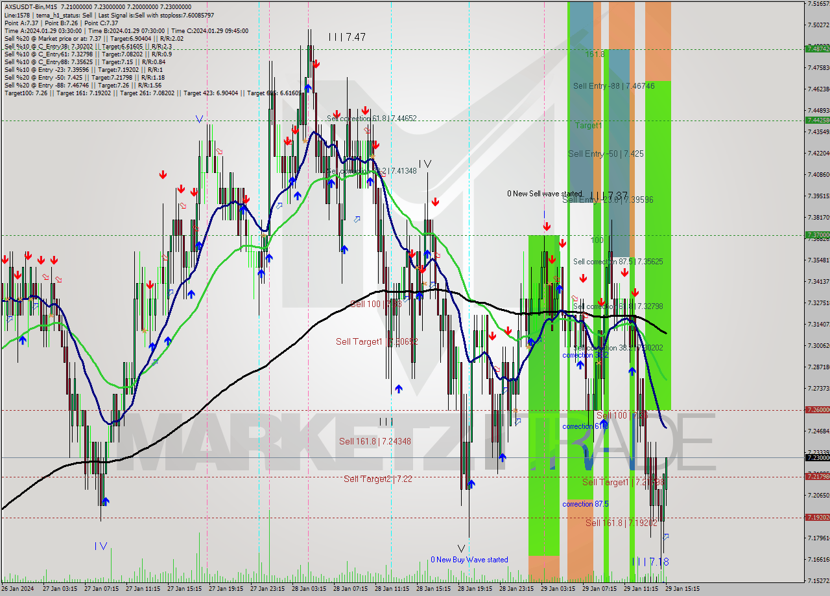Image resolution: width=830 pixels, height=596 pixels.
Task: Click the '161.8' label near the top
Action: [595, 54]
